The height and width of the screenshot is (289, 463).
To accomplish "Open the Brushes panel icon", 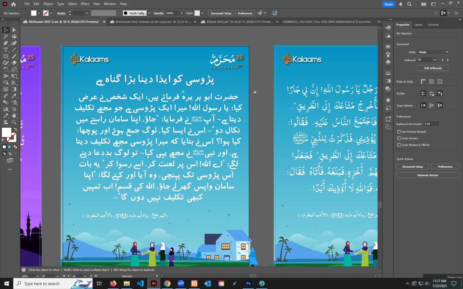I will [388, 54].
